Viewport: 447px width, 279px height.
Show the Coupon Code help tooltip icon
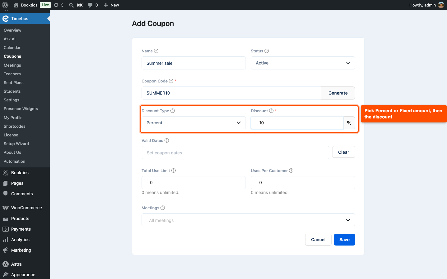(x=171, y=81)
